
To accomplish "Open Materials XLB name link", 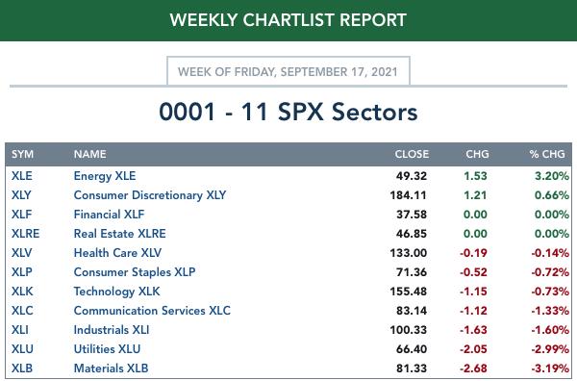I will pos(111,368).
